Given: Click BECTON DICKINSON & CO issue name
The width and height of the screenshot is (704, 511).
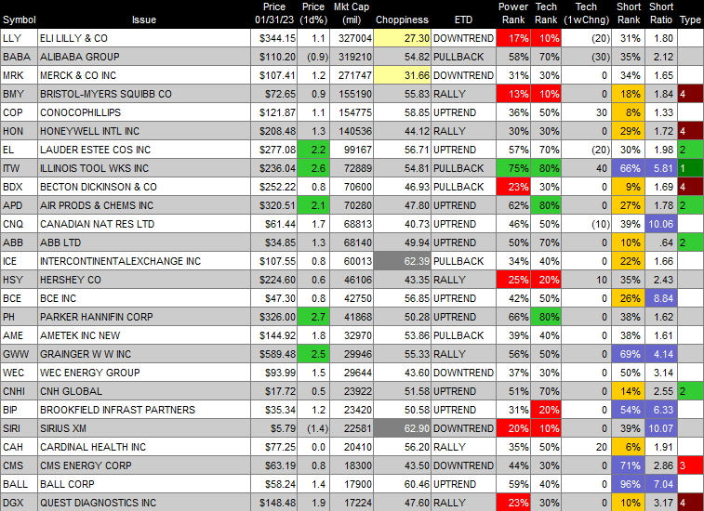Looking at the screenshot, I should tap(99, 187).
